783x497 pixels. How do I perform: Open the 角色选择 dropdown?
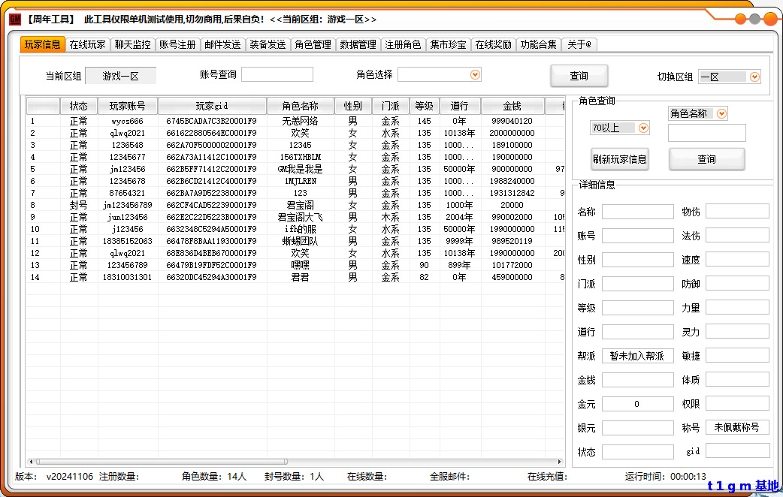(475, 74)
